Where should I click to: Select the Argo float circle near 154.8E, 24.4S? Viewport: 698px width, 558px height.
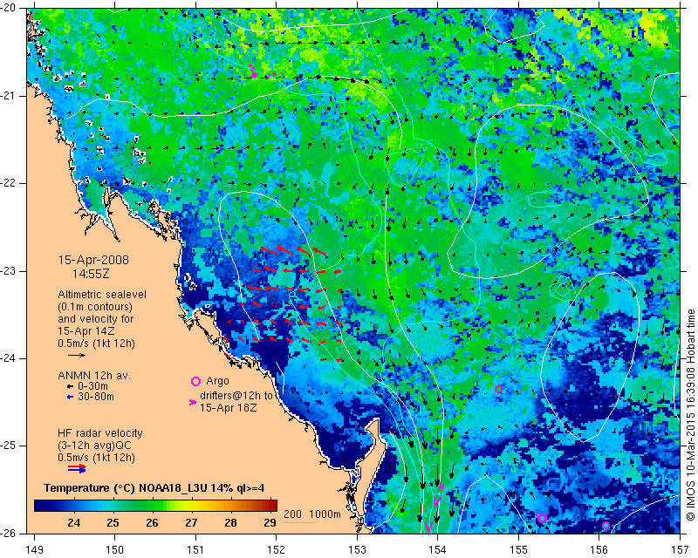498,389
